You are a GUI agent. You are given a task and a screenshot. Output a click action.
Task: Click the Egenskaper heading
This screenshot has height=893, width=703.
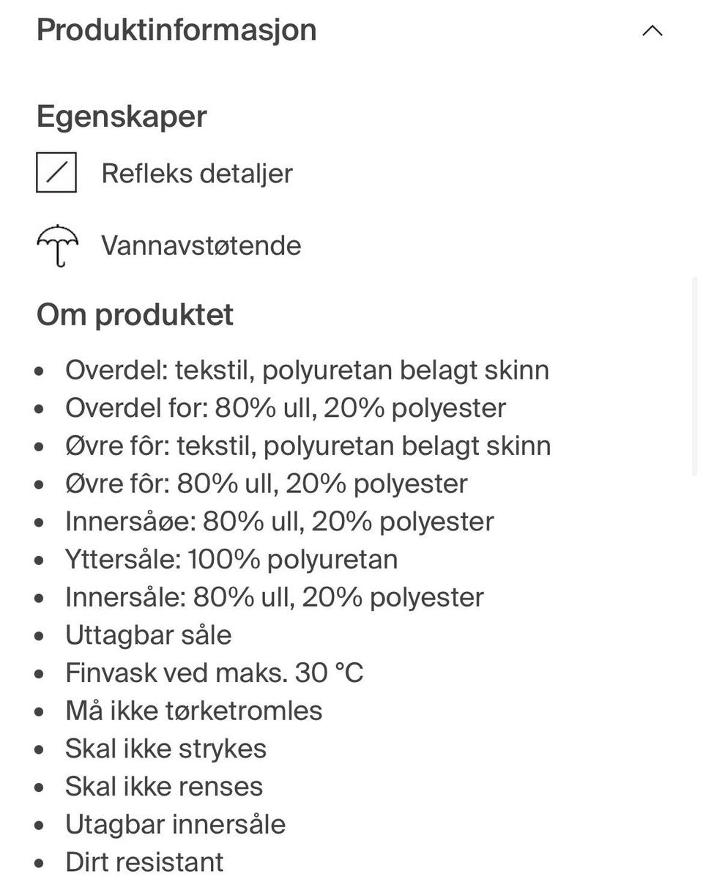[x=122, y=116]
